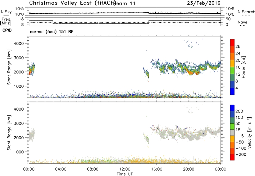Select the "normal (fast) 151 RF" mode text

pyautogui.click(x=52, y=31)
